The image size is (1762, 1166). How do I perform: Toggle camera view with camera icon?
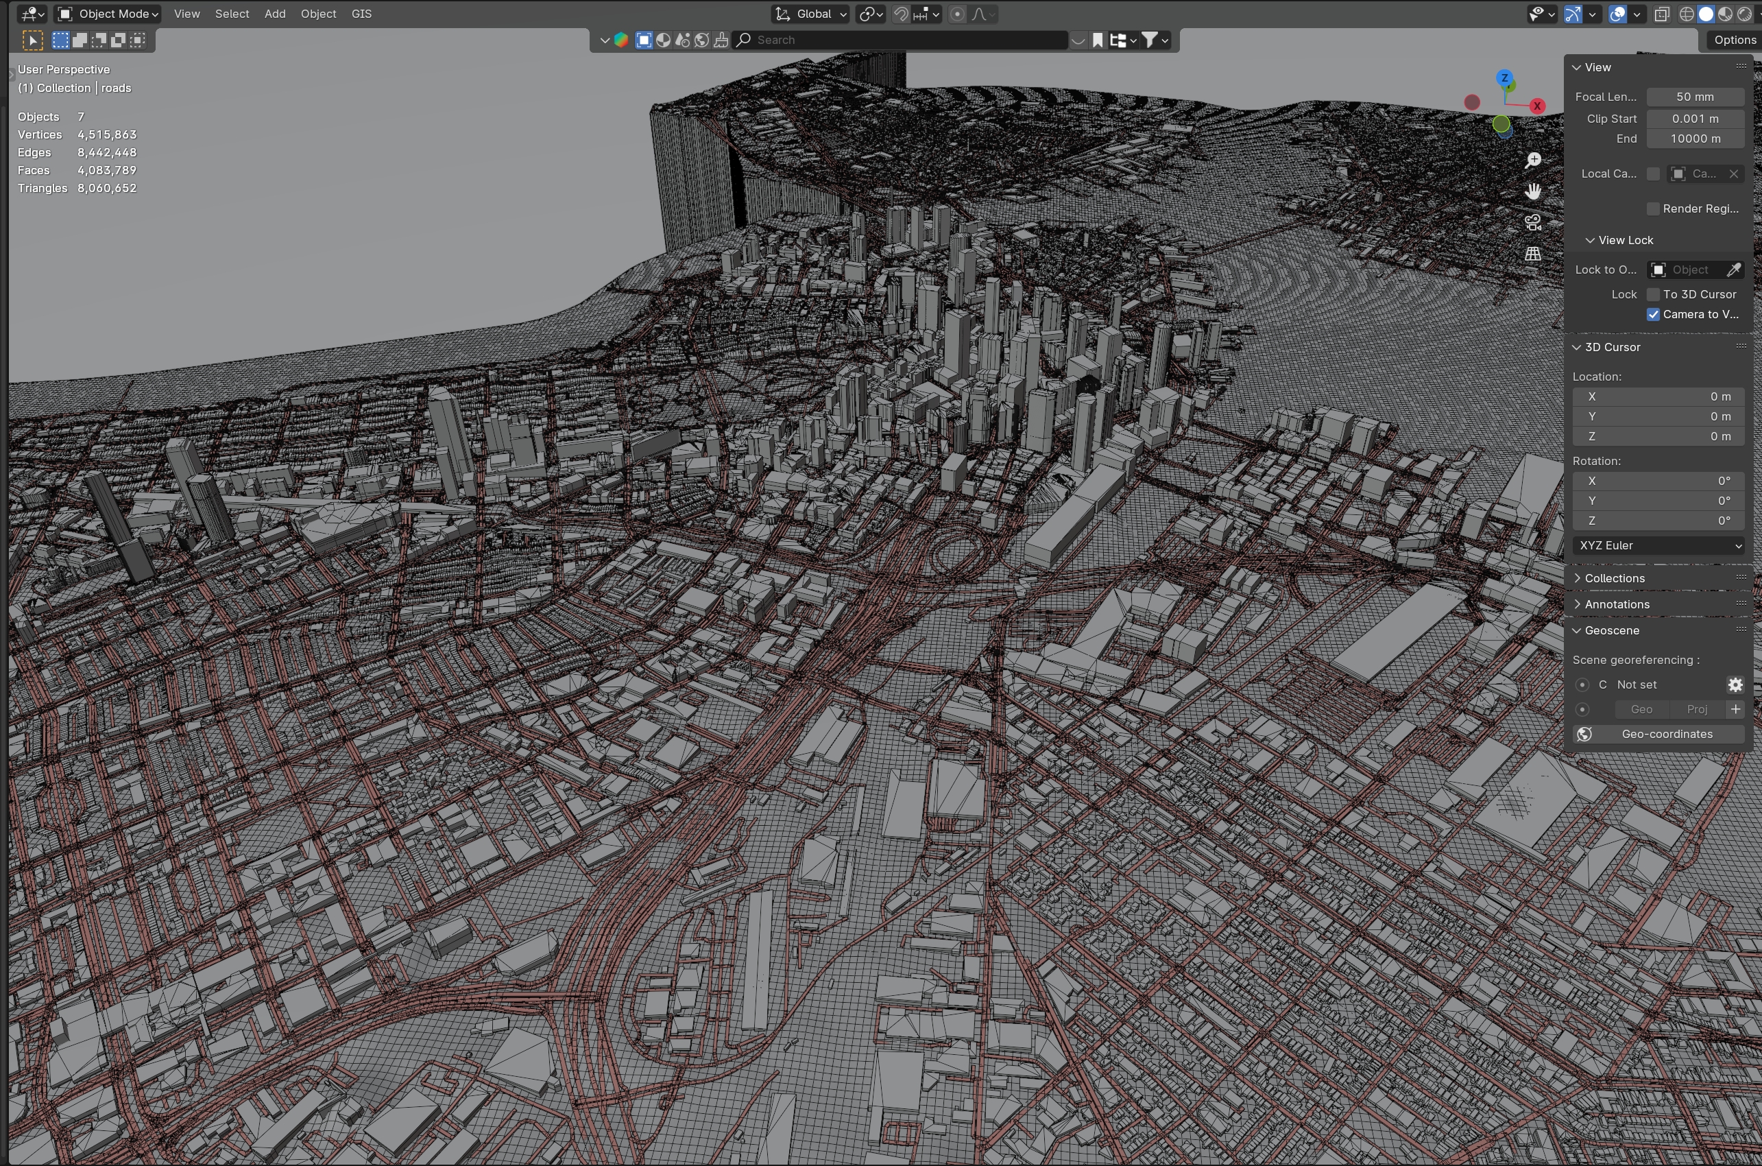tap(1532, 223)
